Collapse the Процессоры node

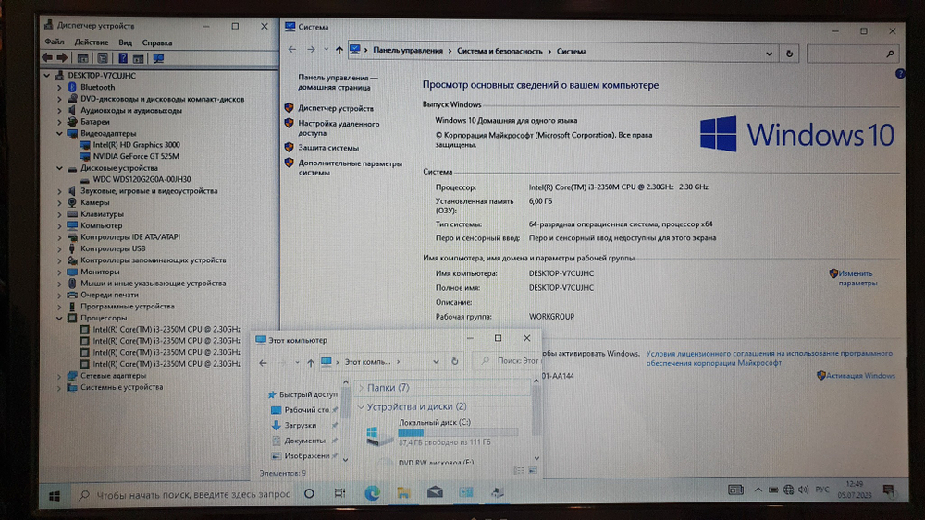point(59,318)
